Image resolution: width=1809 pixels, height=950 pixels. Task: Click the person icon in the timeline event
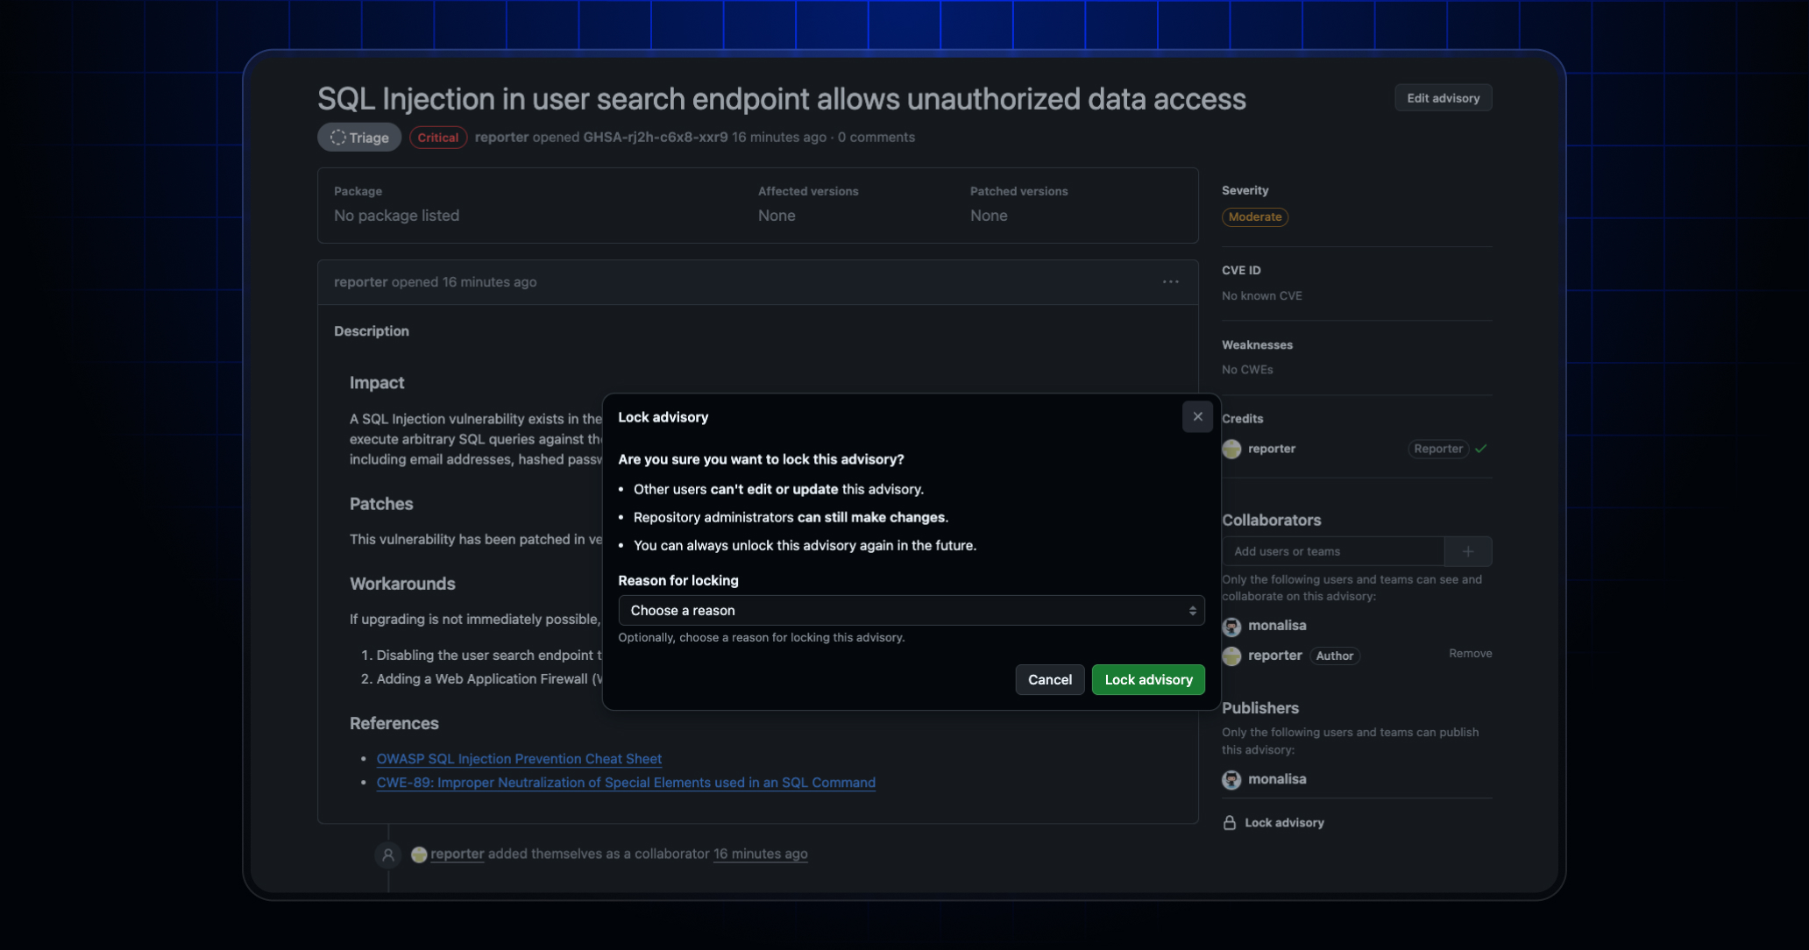388,854
